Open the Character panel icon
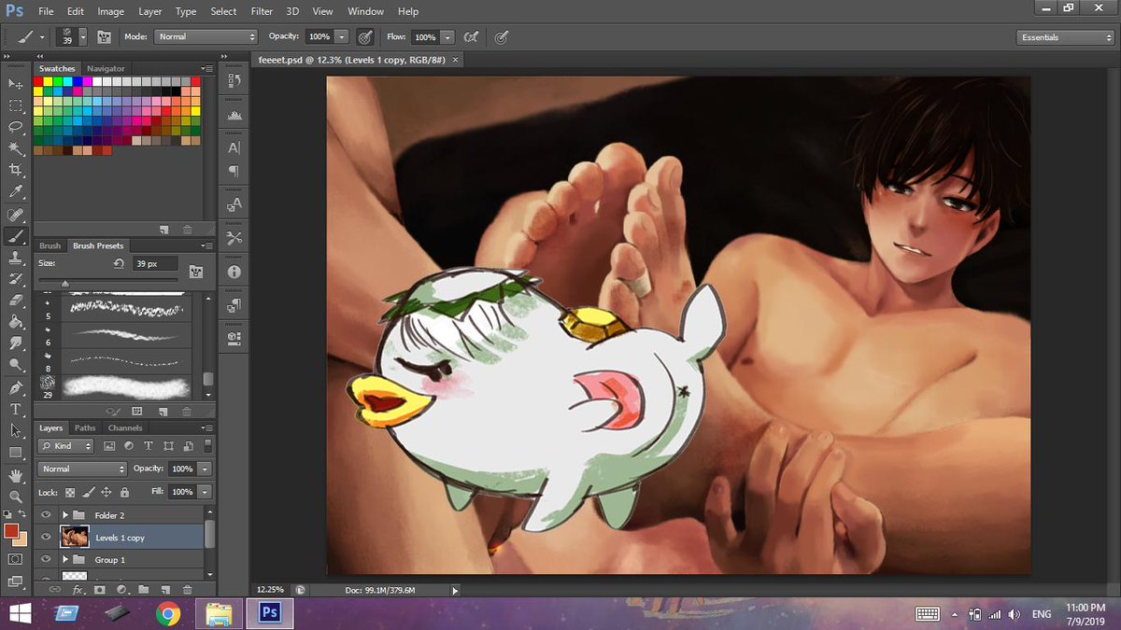 tap(234, 147)
